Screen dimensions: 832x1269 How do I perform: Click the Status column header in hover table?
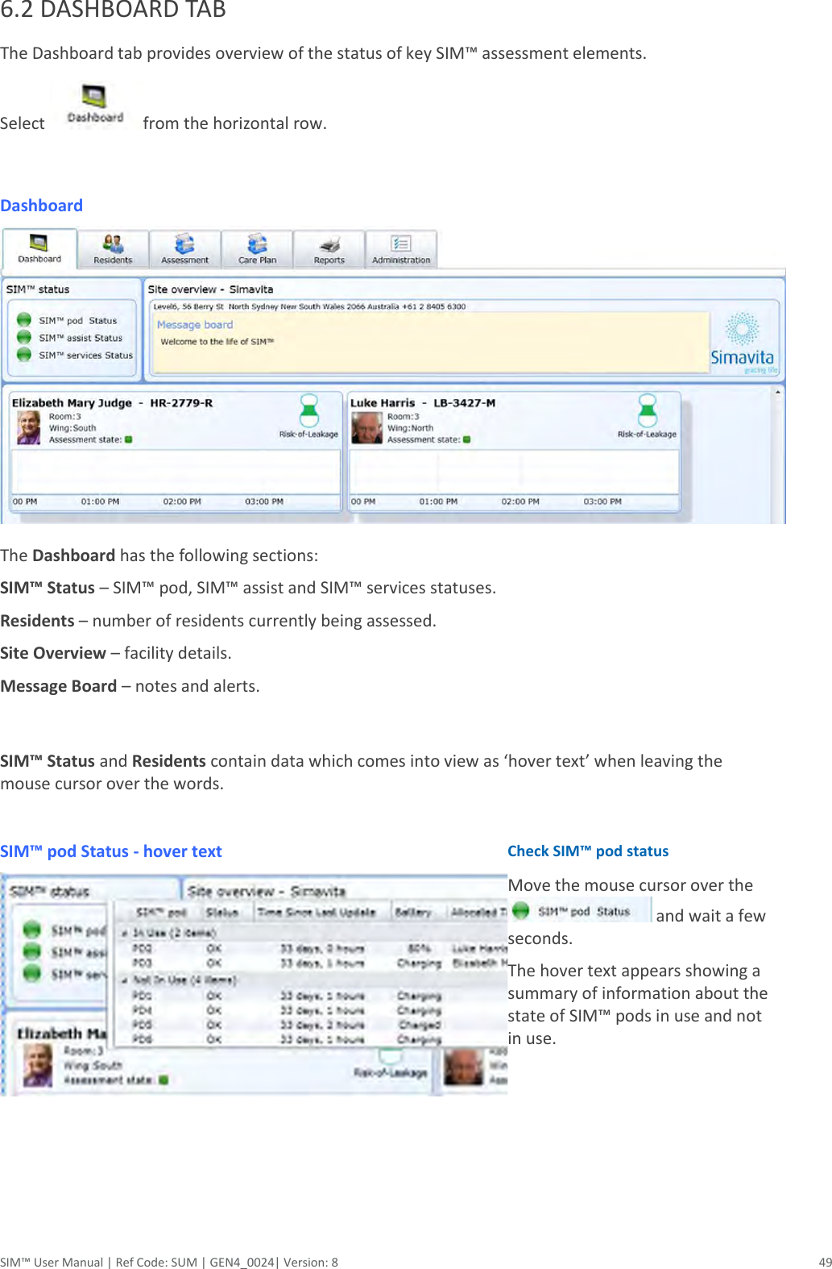(221, 913)
